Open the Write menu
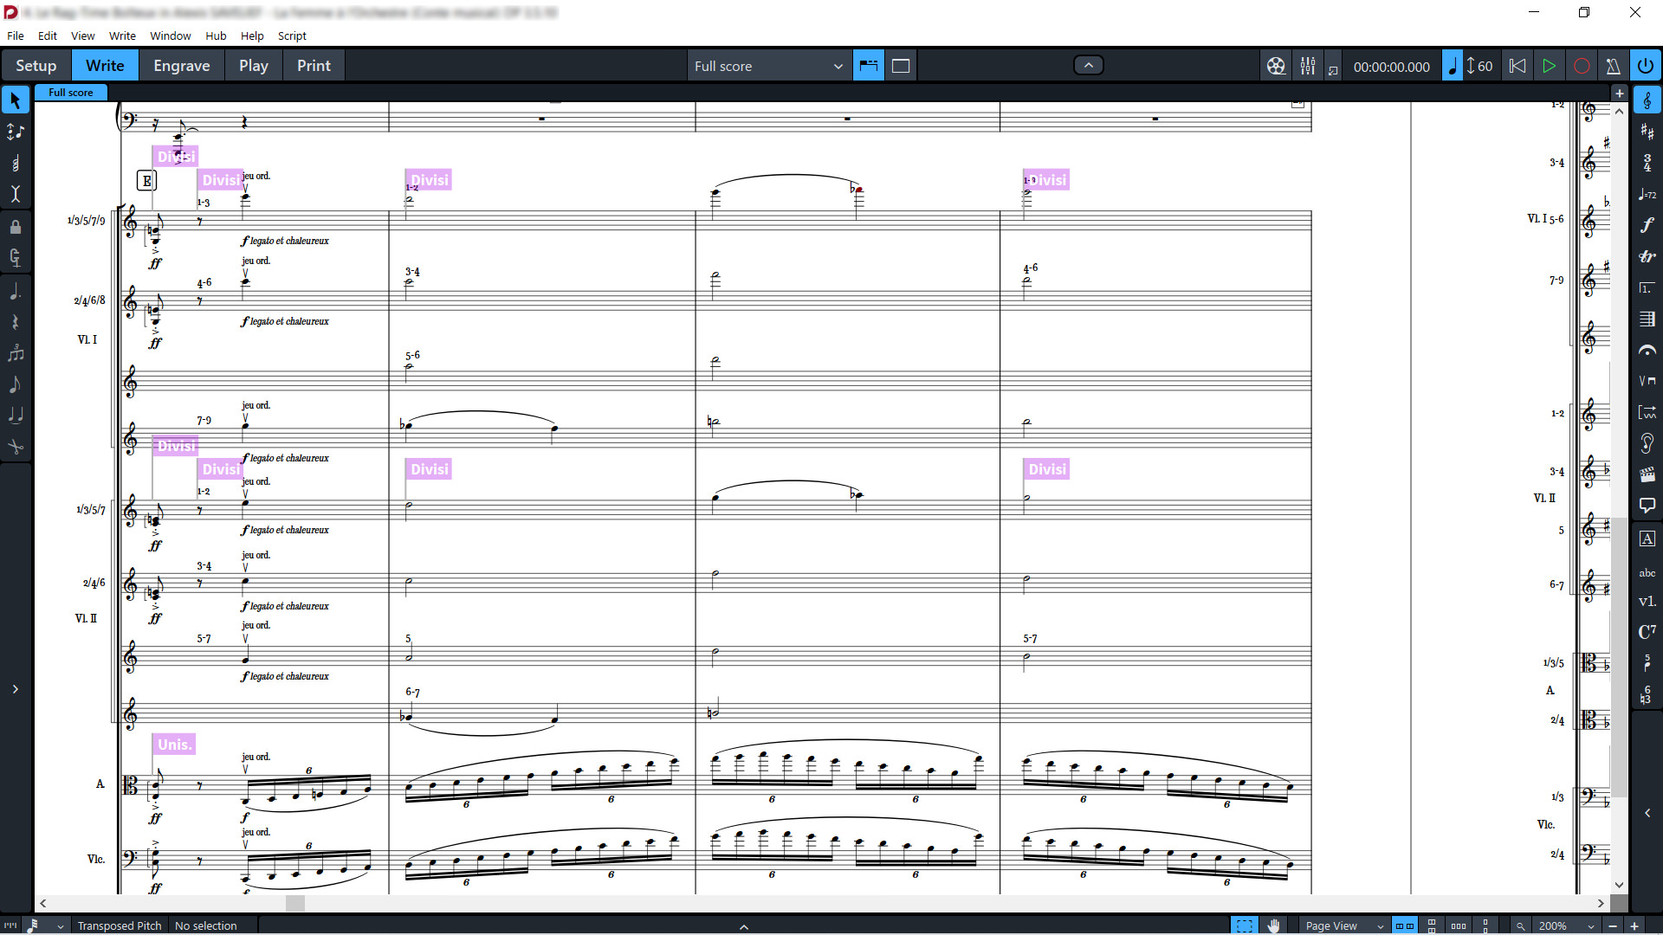Image resolution: width=1663 pixels, height=935 pixels. [122, 35]
